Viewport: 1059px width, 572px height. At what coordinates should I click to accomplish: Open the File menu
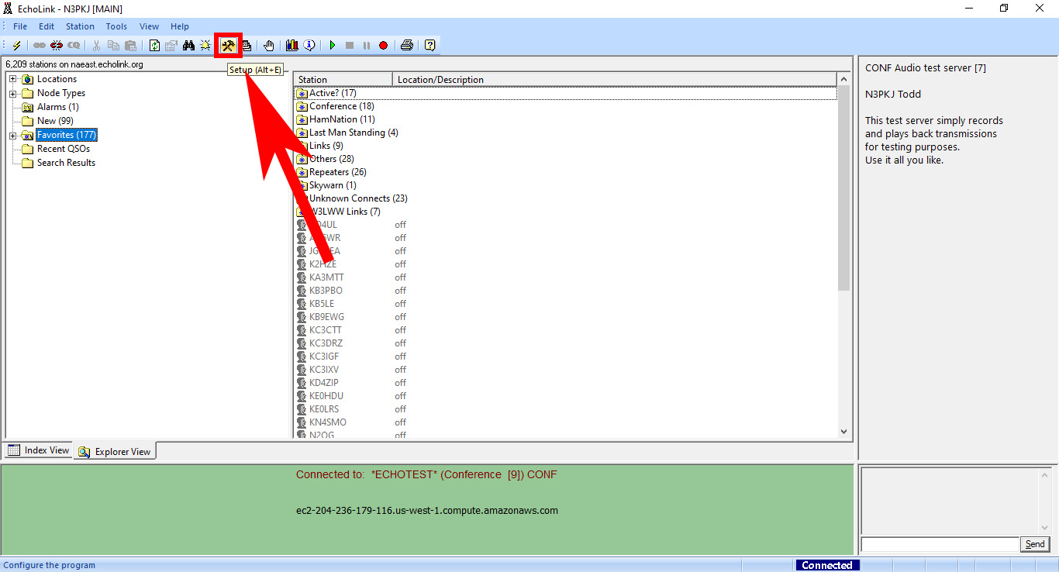click(20, 26)
